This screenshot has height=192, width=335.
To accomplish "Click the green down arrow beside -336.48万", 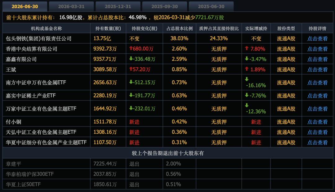I will click(131, 59).
